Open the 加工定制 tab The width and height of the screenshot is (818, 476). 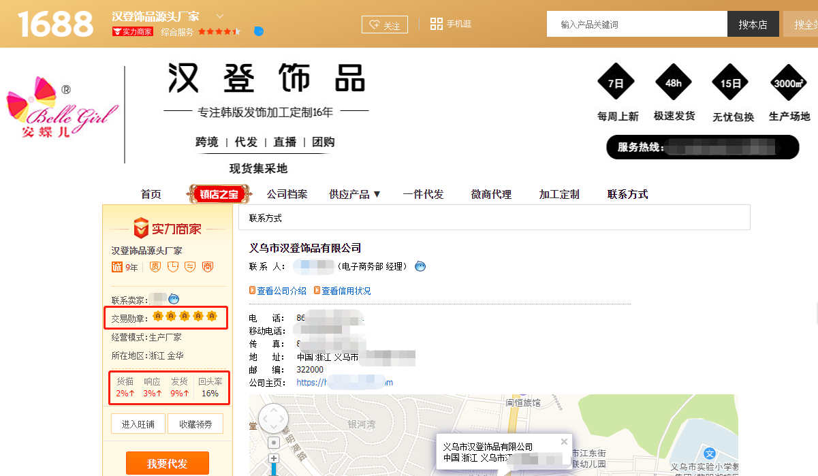click(559, 194)
